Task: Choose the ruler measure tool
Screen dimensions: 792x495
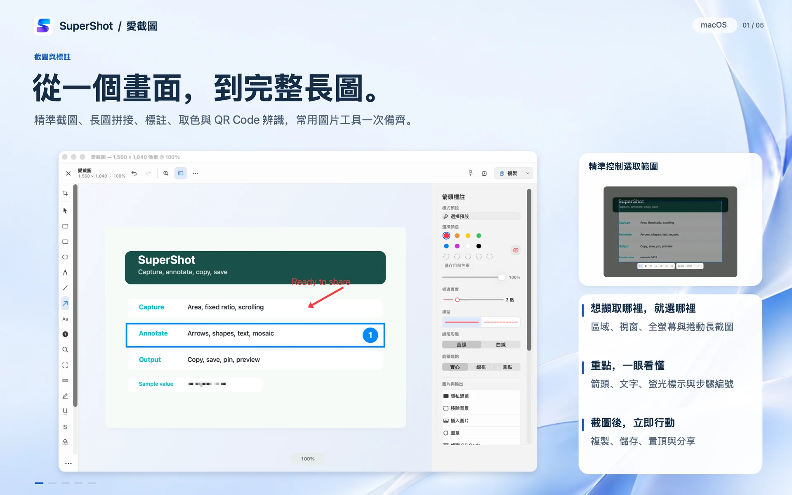Action: click(x=65, y=380)
